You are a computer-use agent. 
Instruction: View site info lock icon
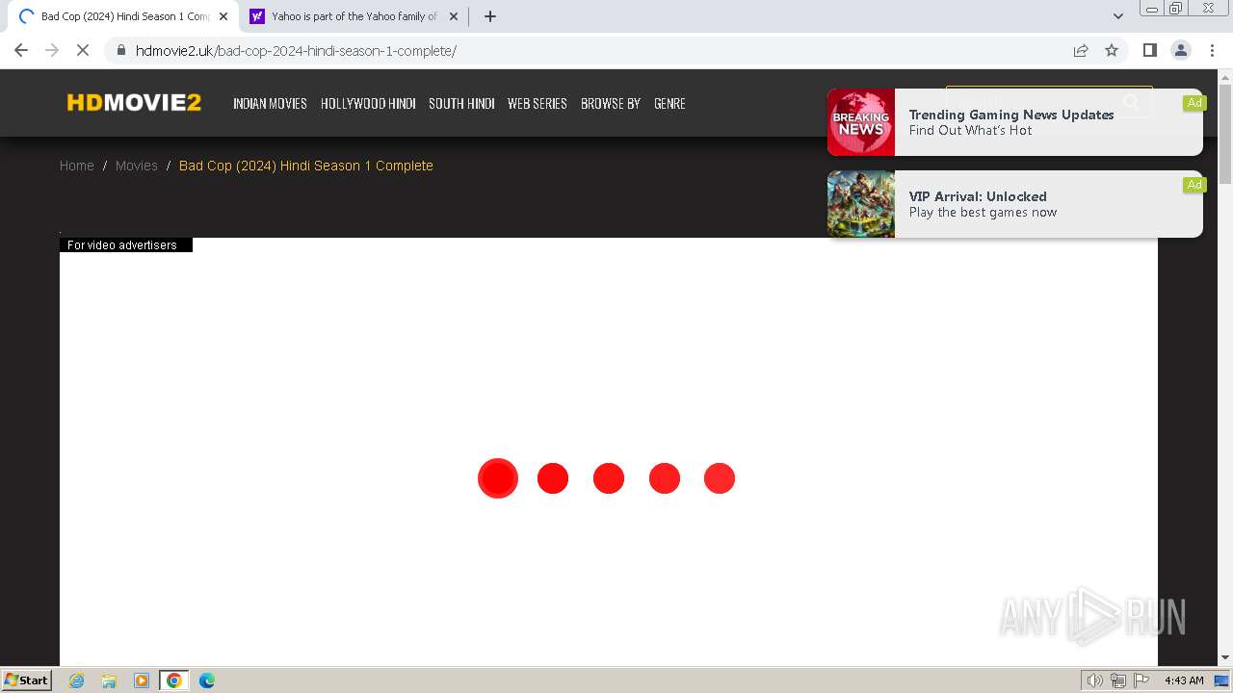(x=120, y=50)
